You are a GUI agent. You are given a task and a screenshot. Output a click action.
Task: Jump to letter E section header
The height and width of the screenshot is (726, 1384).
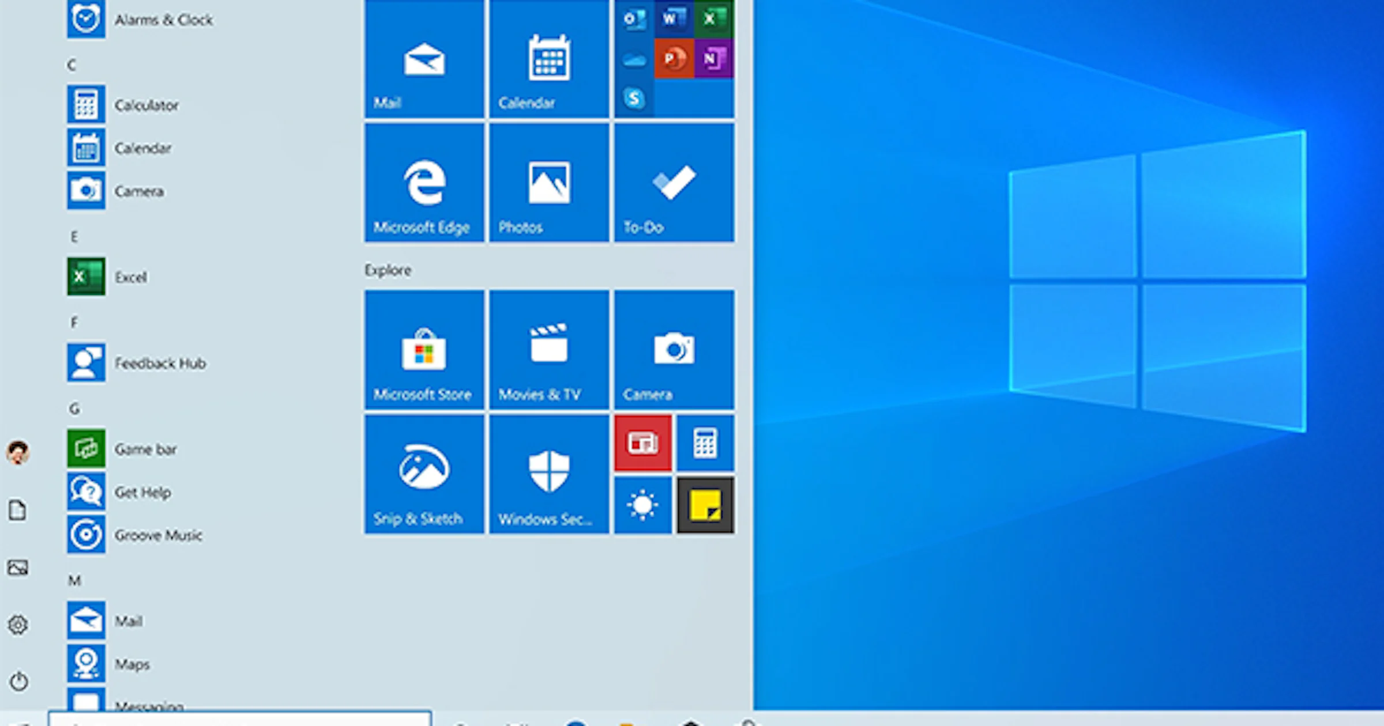click(74, 236)
